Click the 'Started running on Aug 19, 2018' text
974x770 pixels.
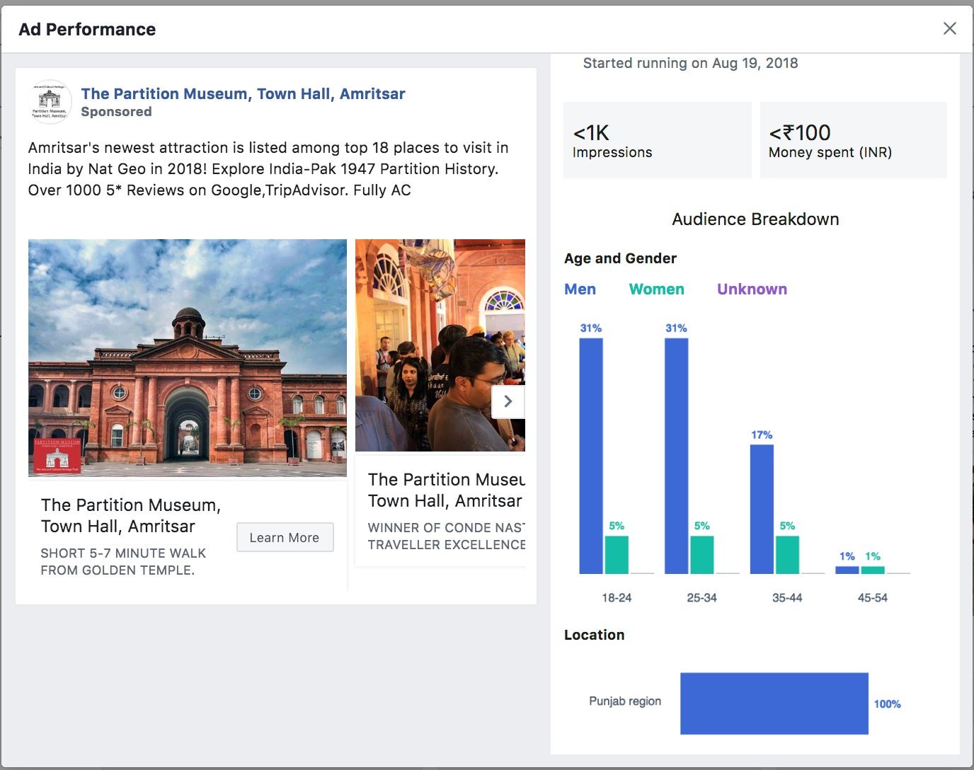point(690,63)
